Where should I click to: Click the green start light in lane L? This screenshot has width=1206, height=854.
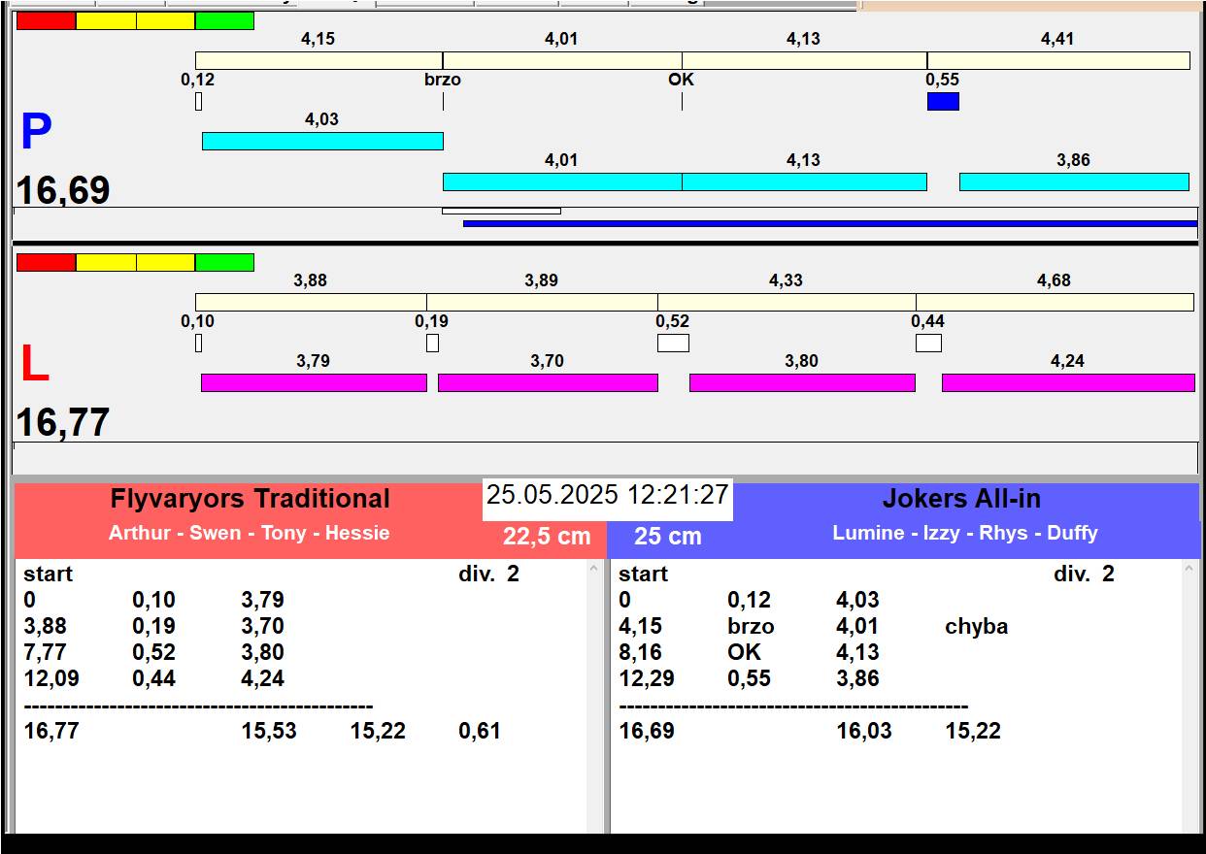pos(224,262)
